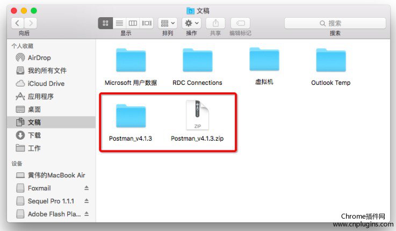Viewport: 396px width, 231px height.
Task: Open 应用程序 in the sidebar
Action: tap(51, 97)
